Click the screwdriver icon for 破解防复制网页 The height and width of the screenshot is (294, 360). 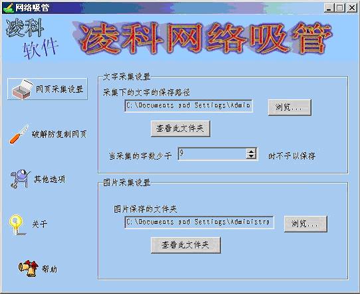[x=19, y=134]
